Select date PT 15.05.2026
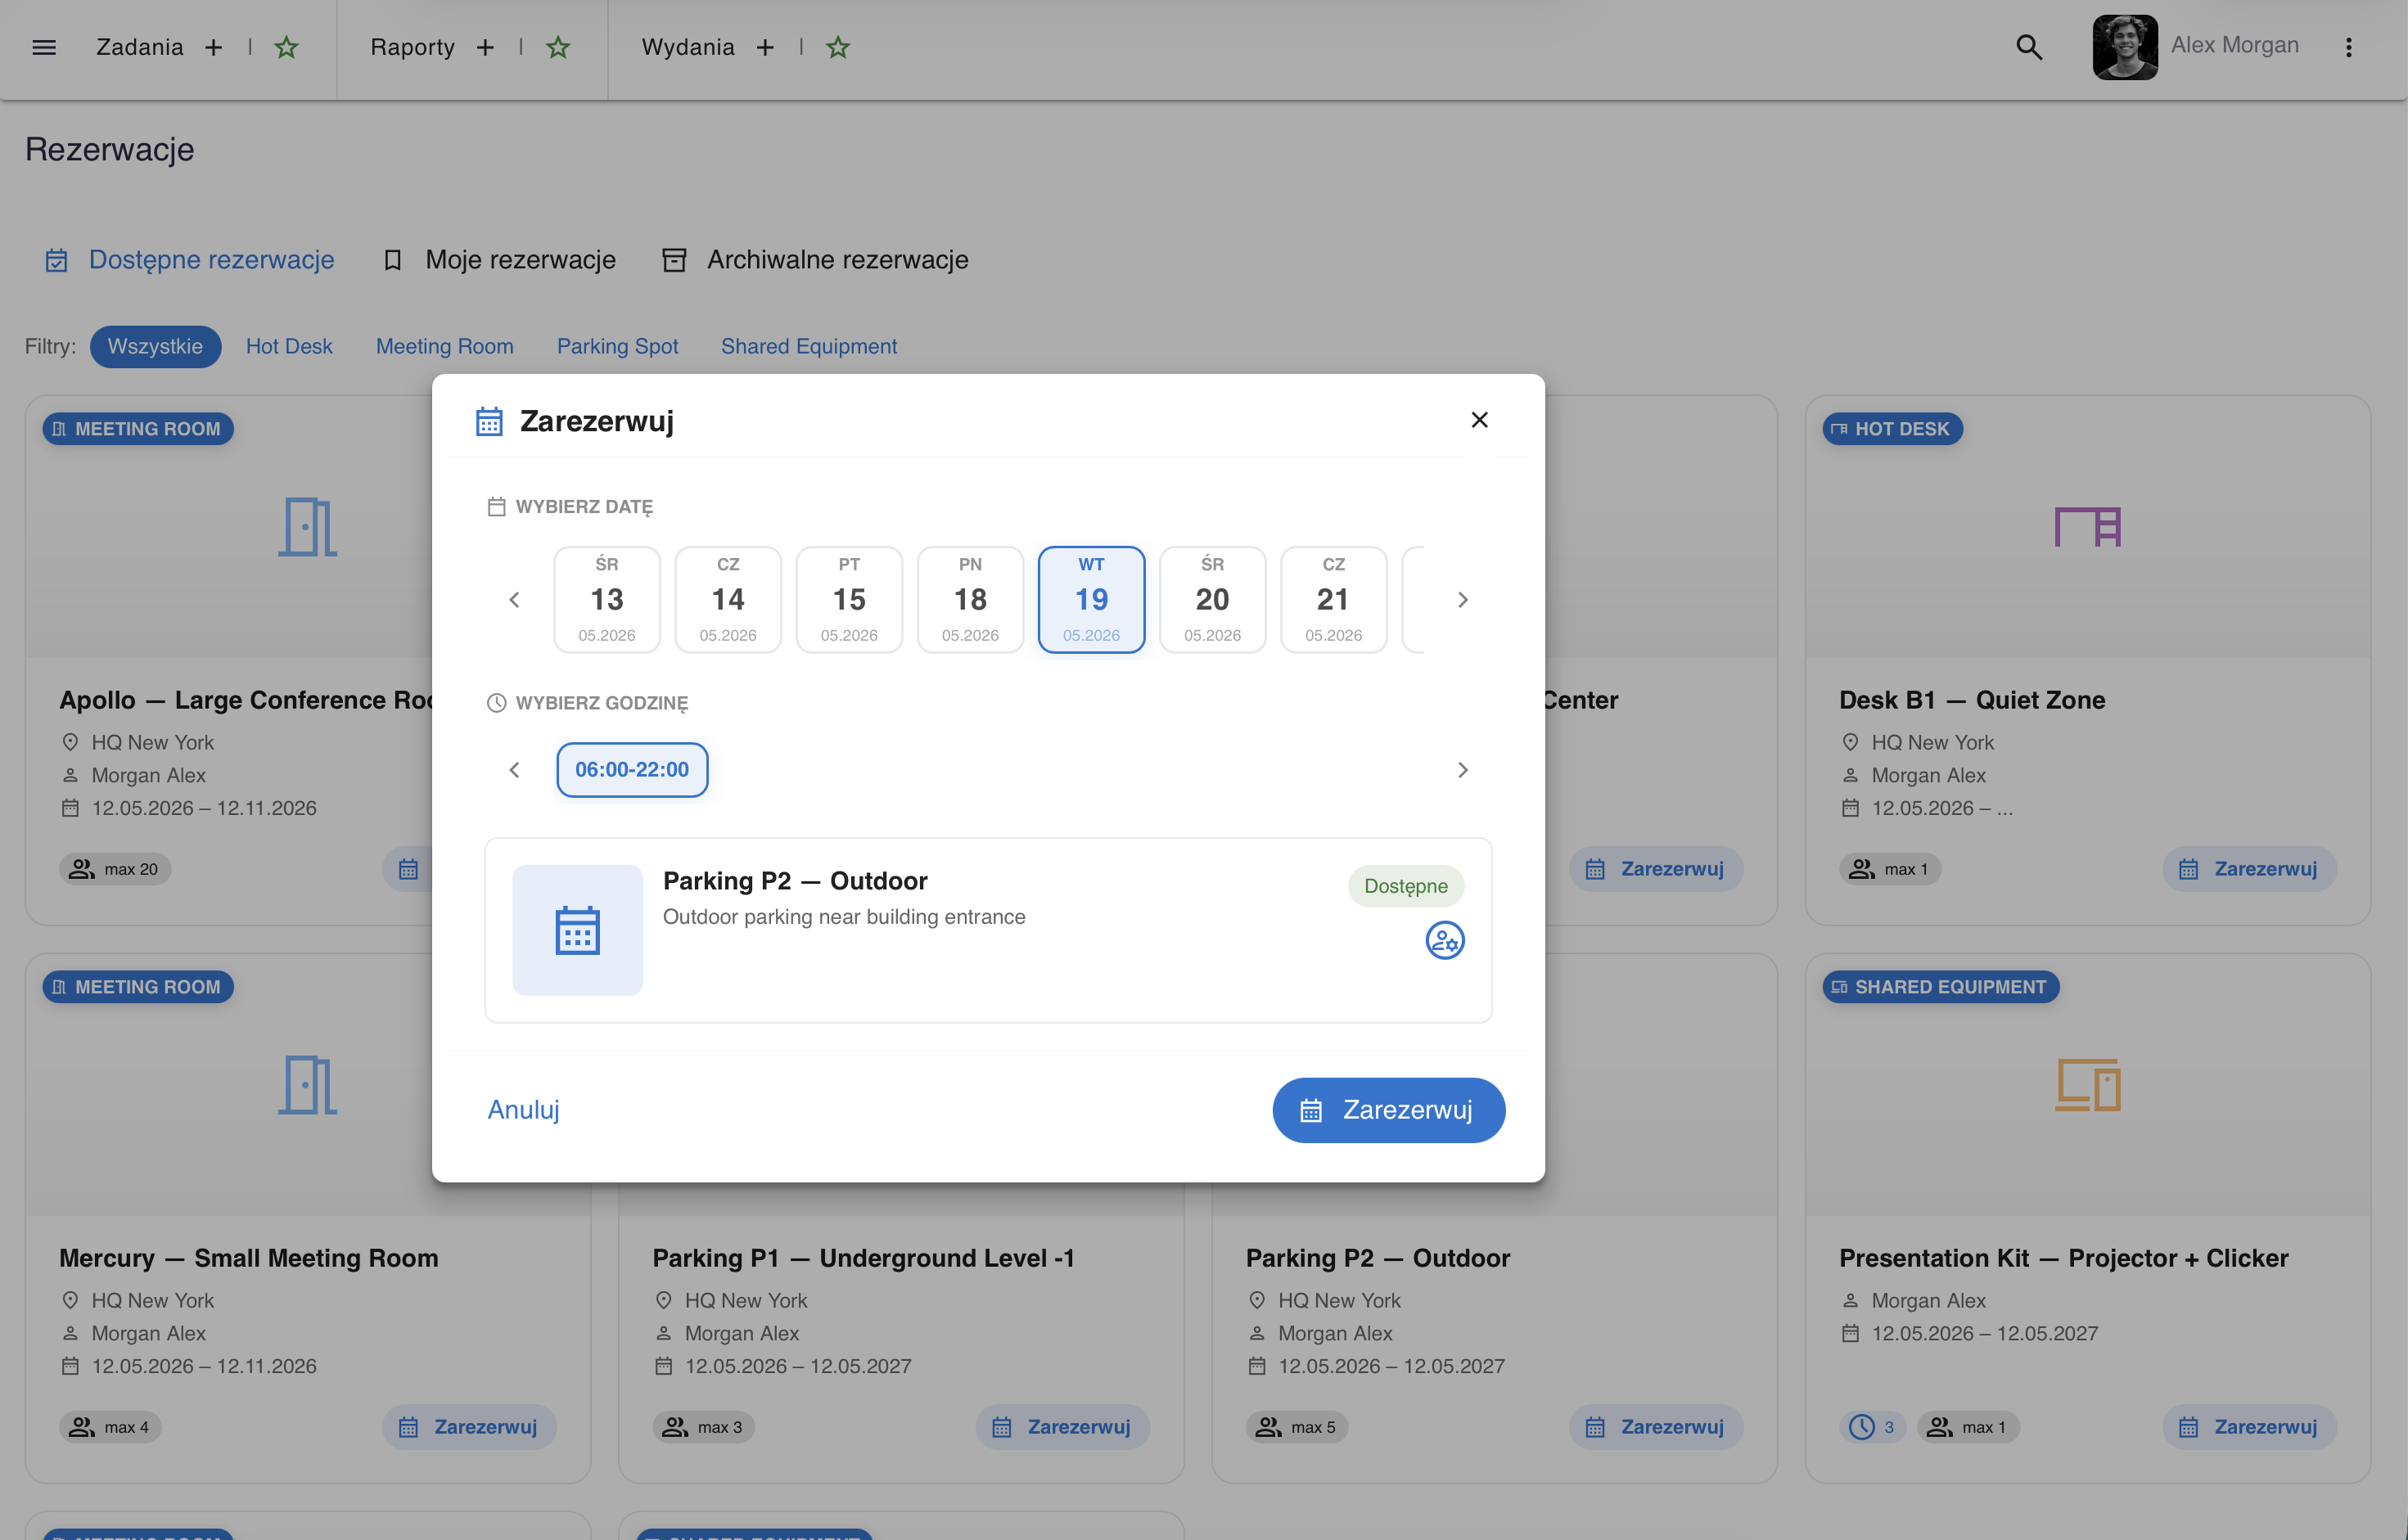This screenshot has height=1540, width=2408. pos(849,600)
